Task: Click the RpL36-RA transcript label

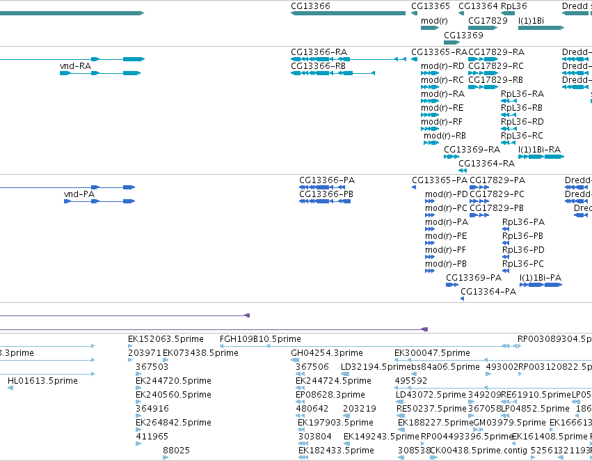Action: [x=522, y=94]
